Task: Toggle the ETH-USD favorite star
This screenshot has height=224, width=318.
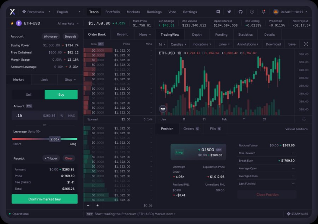Action: coord(12,23)
